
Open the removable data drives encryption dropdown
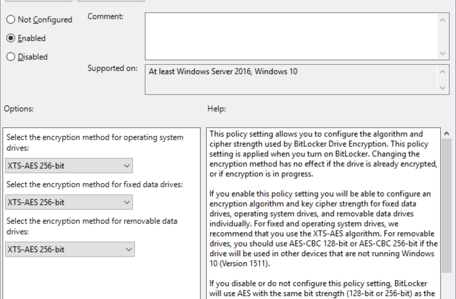70,249
